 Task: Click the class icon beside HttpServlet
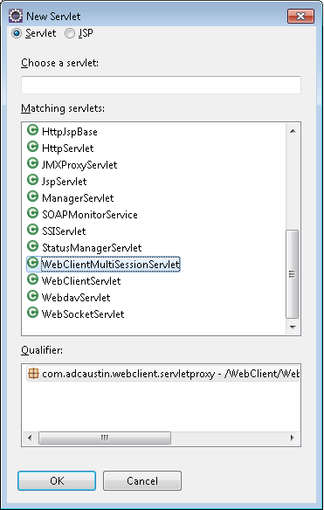pos(32,147)
